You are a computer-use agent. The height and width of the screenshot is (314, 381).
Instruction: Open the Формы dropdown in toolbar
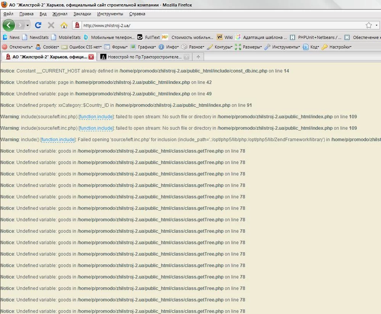(x=116, y=47)
